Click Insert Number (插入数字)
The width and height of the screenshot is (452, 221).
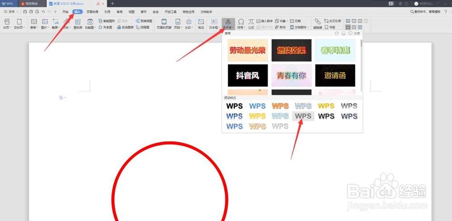264,21
